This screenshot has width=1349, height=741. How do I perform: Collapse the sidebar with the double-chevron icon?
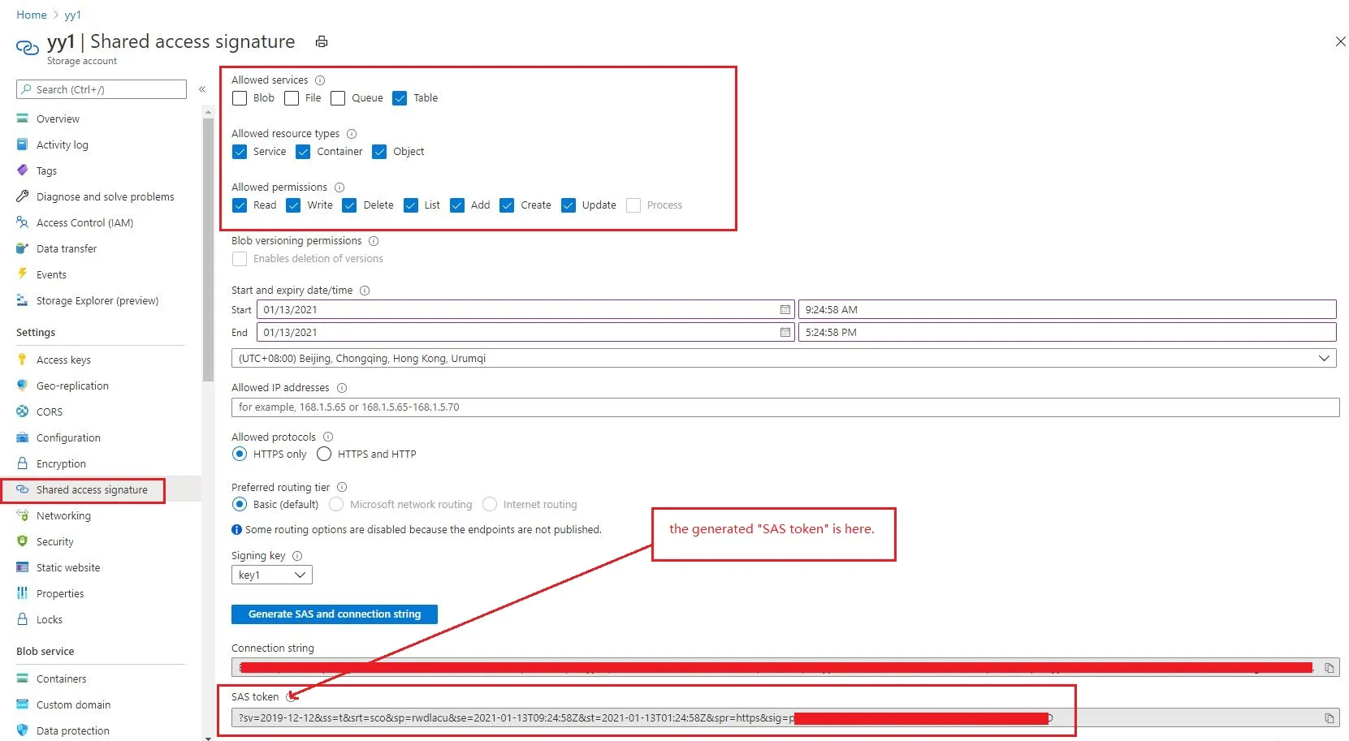[x=202, y=89]
